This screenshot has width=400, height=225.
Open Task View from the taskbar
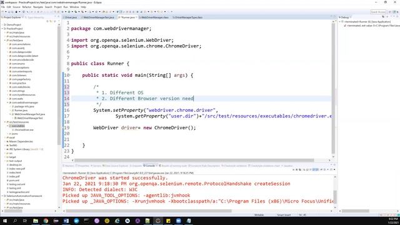25,221
